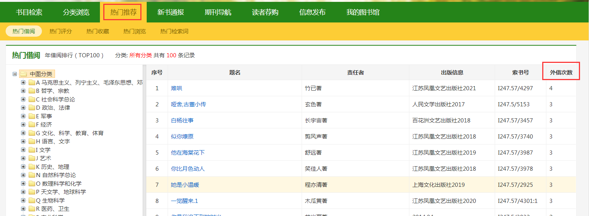Image resolution: width=589 pixels, height=216 pixels.
Task: Expand the Q 生物科学 category
Action: click(23, 201)
